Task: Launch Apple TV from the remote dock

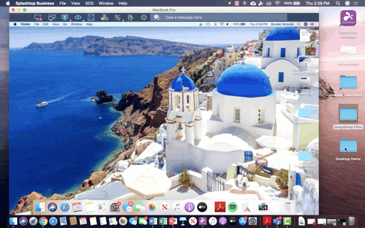Action: (x=202, y=207)
